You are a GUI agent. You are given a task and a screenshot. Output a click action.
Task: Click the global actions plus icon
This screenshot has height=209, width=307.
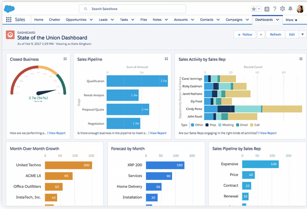coord(267,9)
